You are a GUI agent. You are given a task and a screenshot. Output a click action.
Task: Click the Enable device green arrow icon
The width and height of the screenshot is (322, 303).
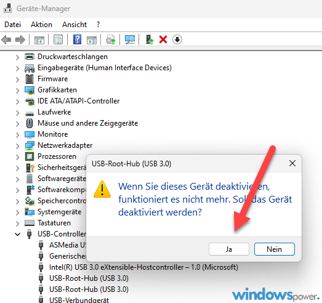150,39
